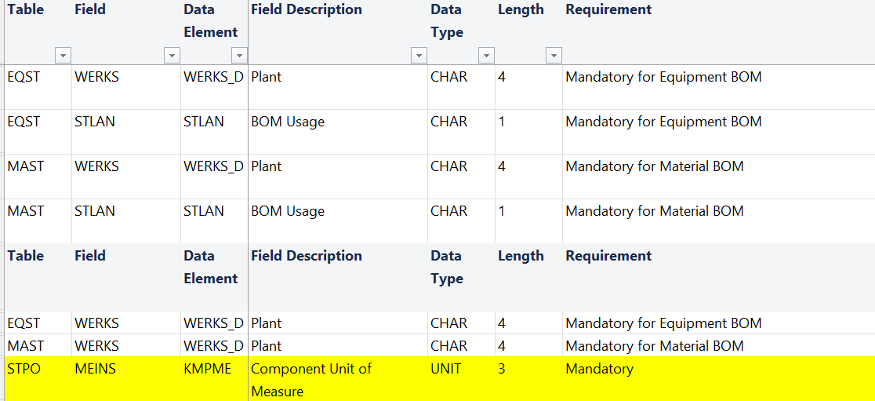Select the UNIT data type cell
Image resolution: width=875 pixels, height=401 pixels.
pos(446,369)
